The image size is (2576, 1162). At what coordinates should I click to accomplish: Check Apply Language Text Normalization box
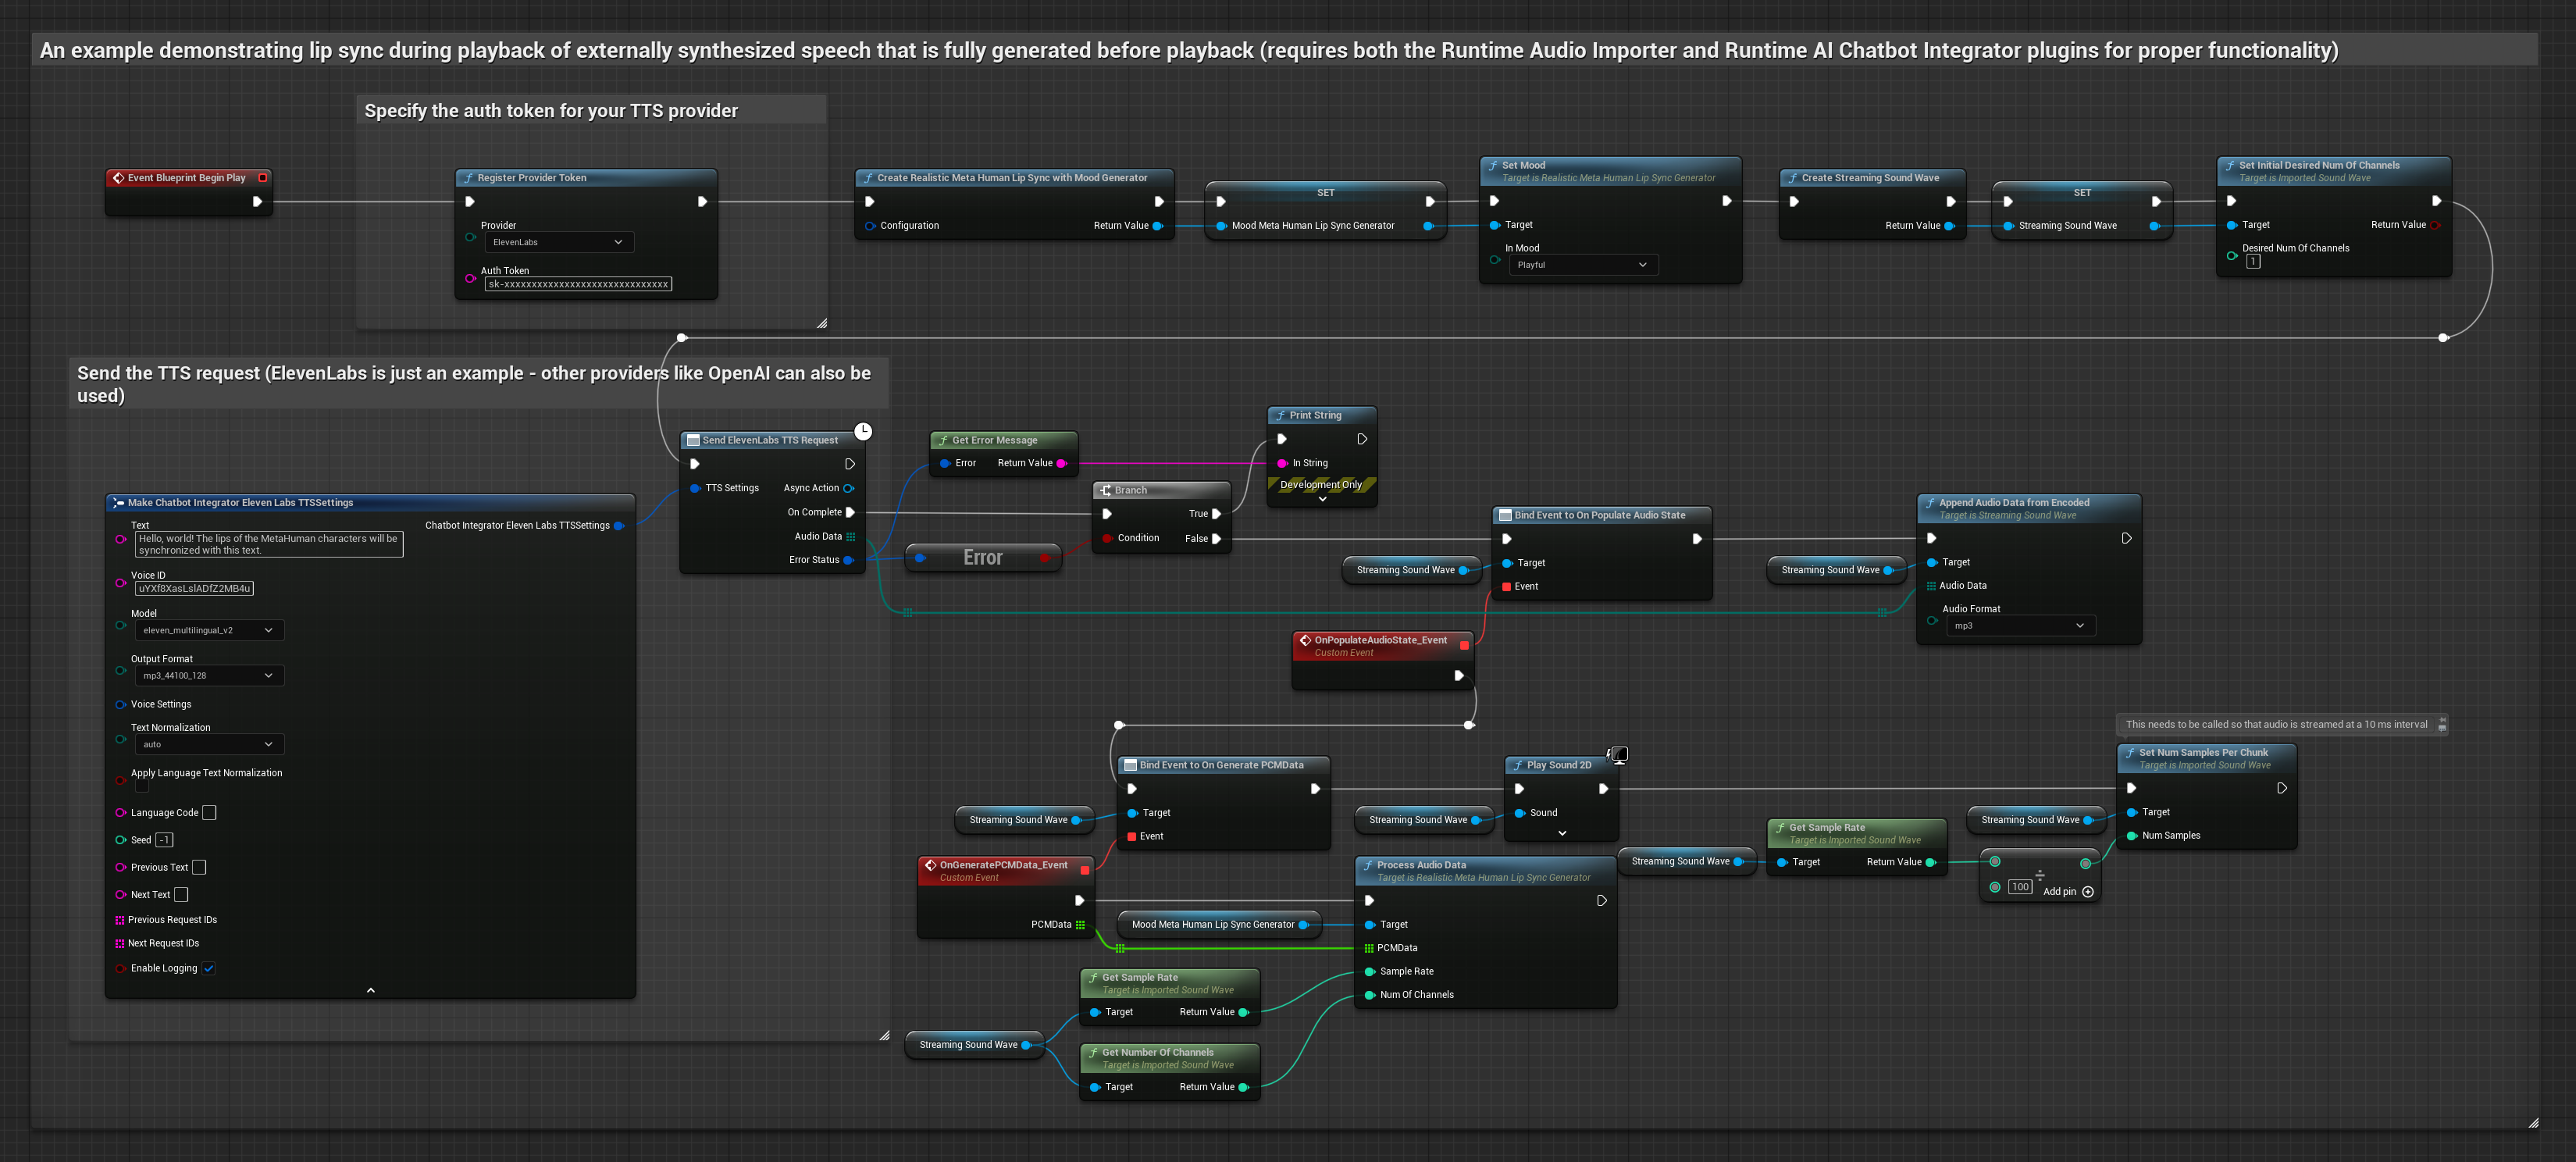click(142, 786)
